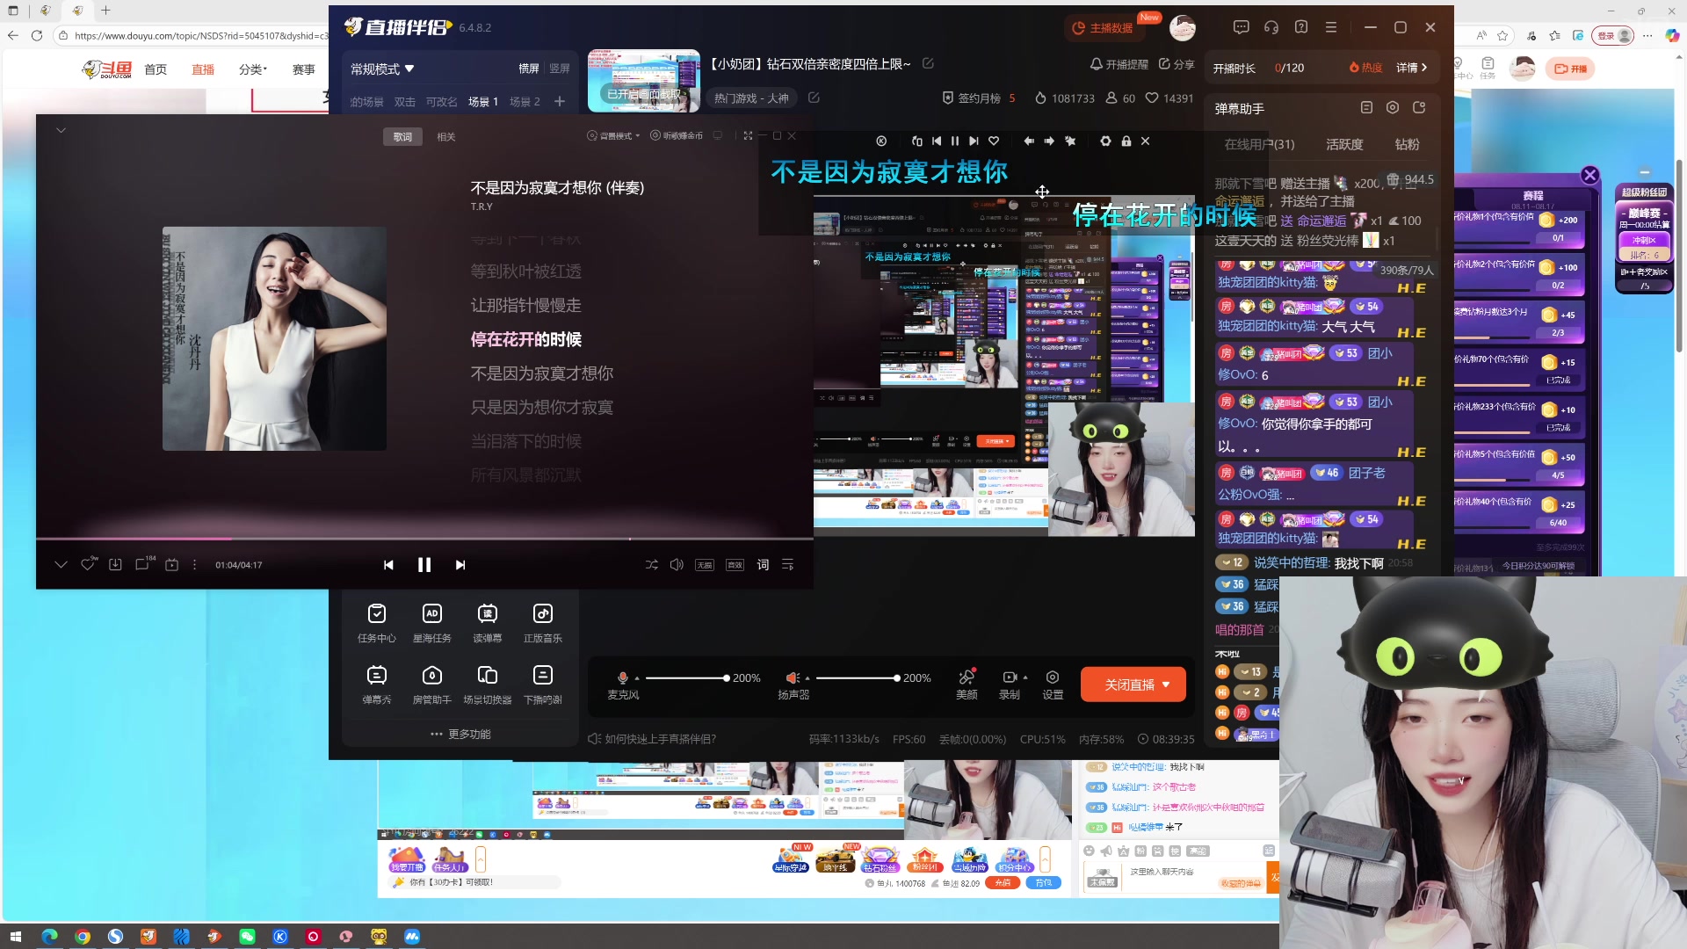The image size is (1687, 949).
Task: Expand the 关闭直播 button dropdown arrow
Action: 1166,685
